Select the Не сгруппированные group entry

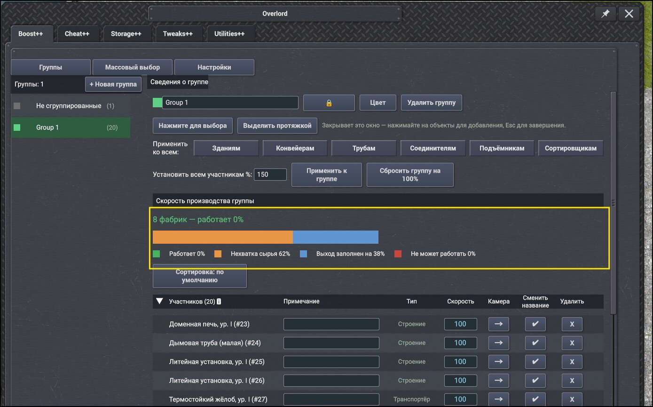pyautogui.click(x=71, y=106)
